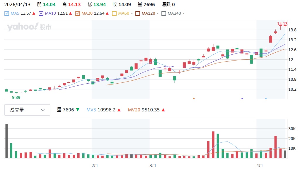Click the date 2026/04/13 in the header
The width and height of the screenshot is (300, 169).
(18, 4)
